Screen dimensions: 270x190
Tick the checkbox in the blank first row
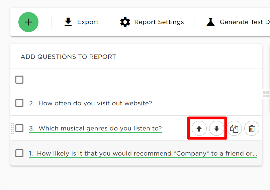tap(19, 80)
